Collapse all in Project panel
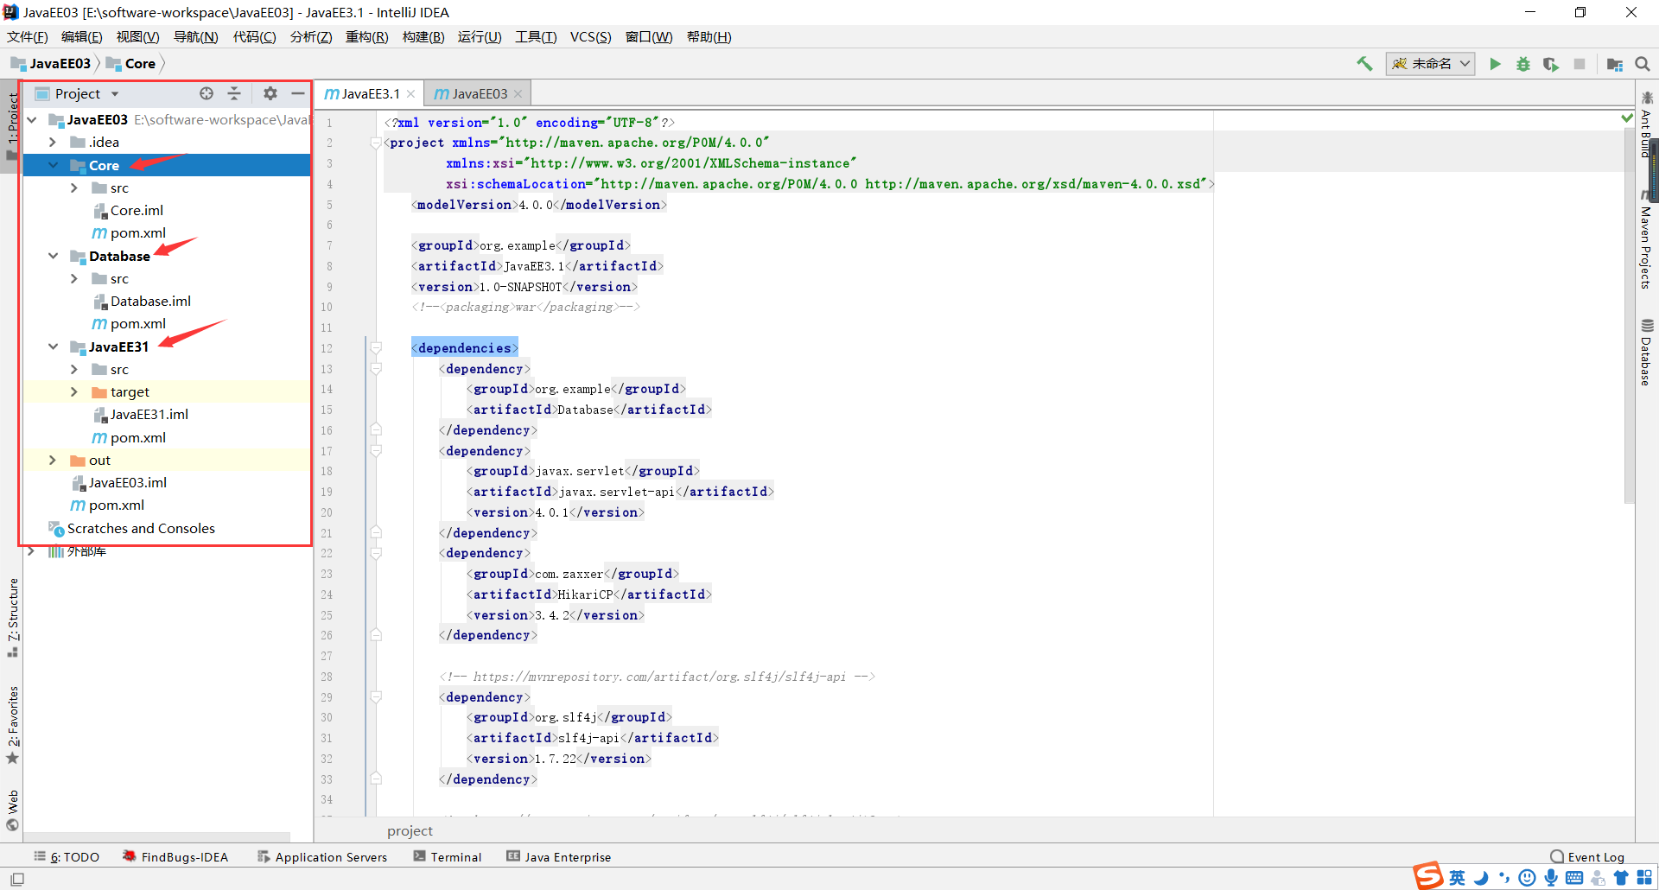Screen dimensions: 1659x890 (x=234, y=93)
